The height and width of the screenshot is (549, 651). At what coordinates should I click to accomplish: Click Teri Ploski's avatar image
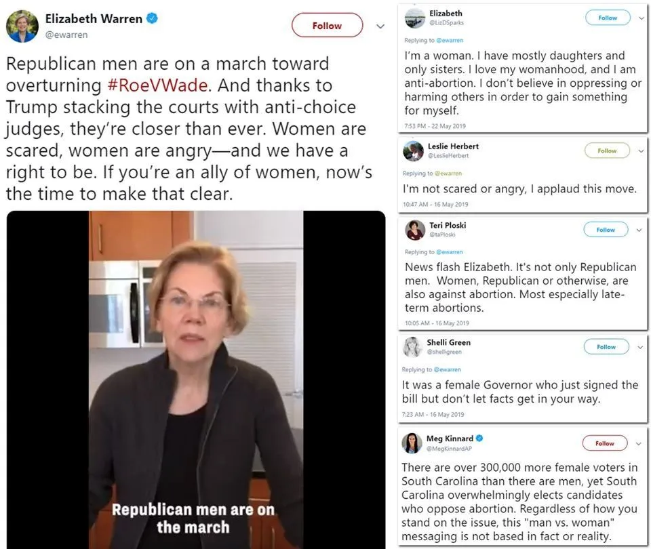pos(414,230)
